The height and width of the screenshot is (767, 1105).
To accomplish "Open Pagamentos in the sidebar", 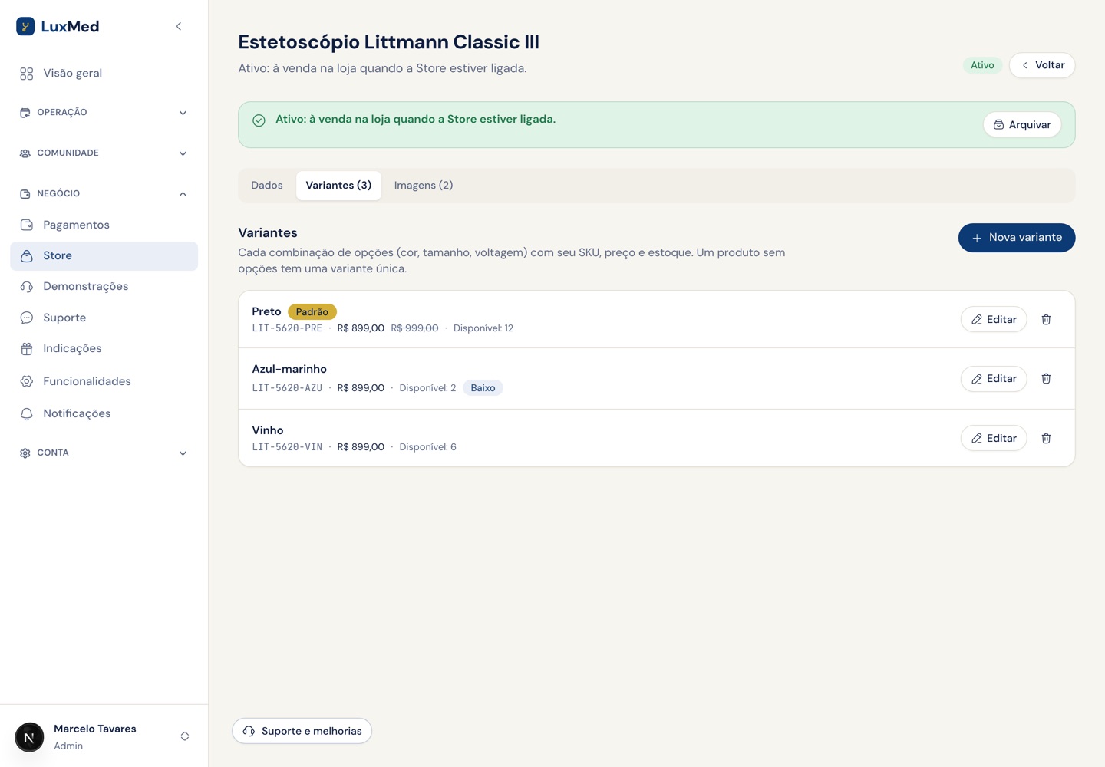I will (x=104, y=225).
